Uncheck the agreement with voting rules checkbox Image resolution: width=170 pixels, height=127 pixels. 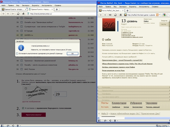tap(23, 108)
